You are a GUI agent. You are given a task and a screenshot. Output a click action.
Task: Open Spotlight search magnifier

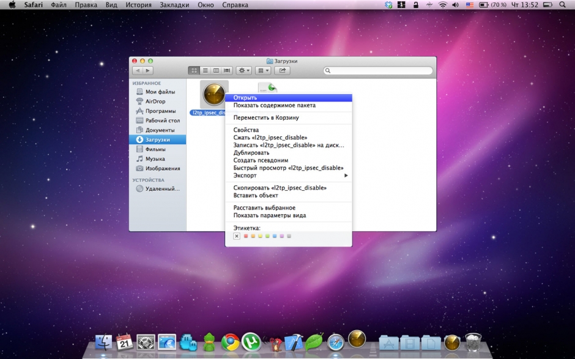click(x=563, y=5)
